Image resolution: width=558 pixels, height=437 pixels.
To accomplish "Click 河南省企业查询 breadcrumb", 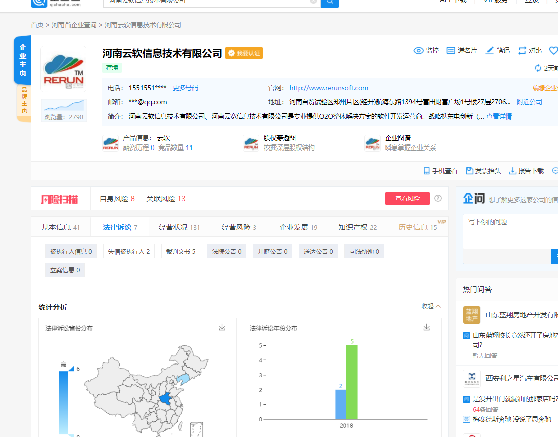I will click(74, 25).
